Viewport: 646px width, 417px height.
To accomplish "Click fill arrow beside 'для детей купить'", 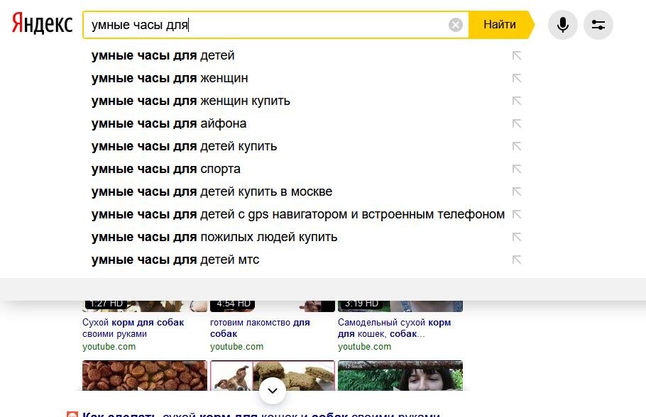I will (517, 146).
